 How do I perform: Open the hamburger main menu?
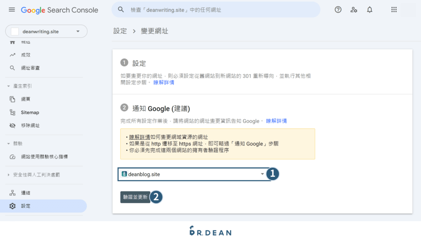(12, 10)
